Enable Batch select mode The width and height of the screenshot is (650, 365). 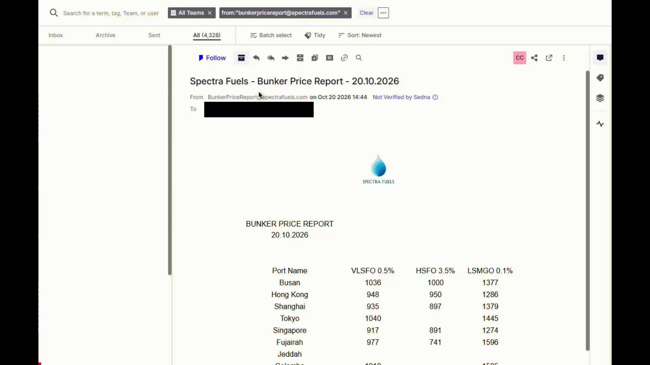point(271,35)
